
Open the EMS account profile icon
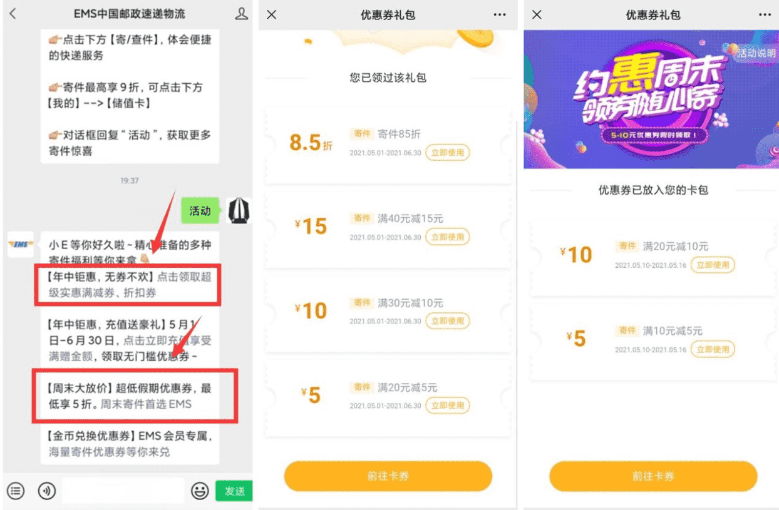click(x=241, y=14)
